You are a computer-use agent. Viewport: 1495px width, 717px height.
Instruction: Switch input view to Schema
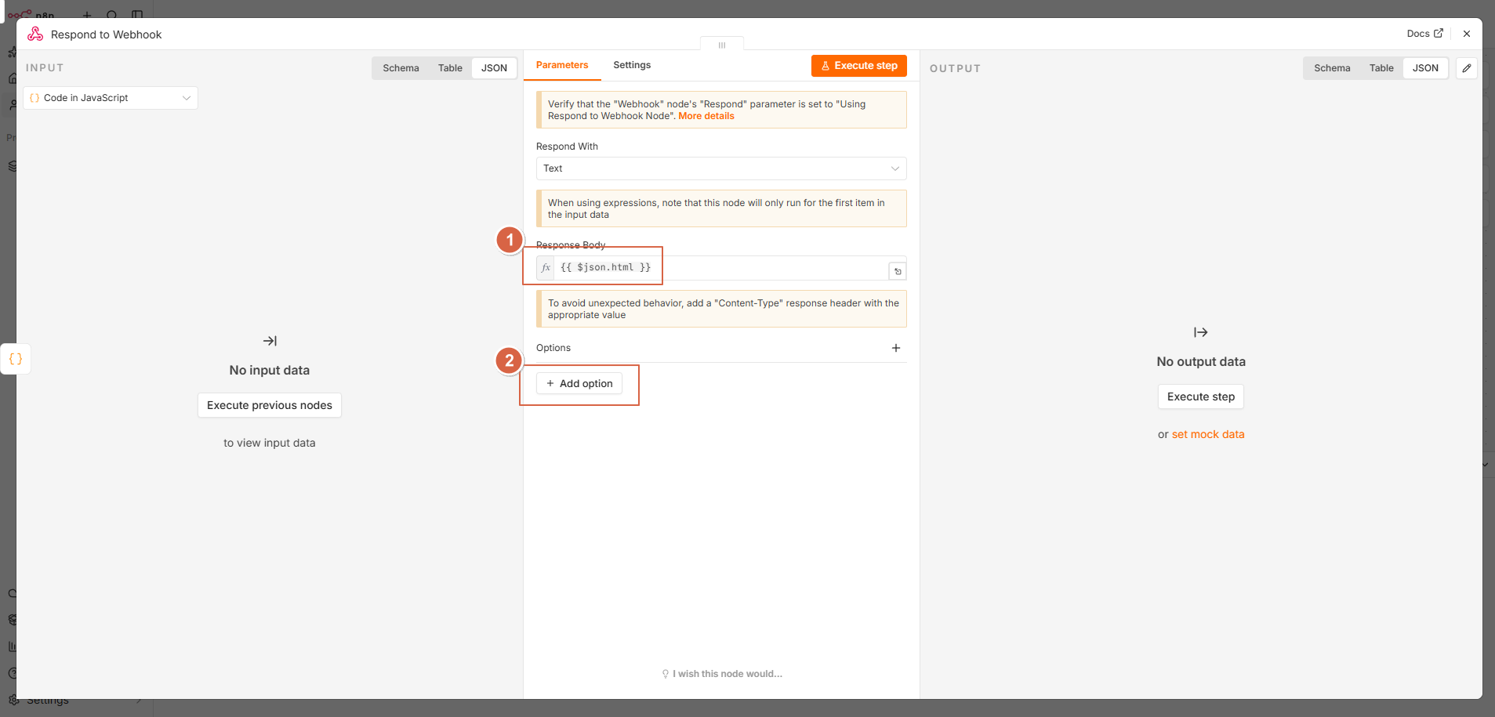click(401, 68)
